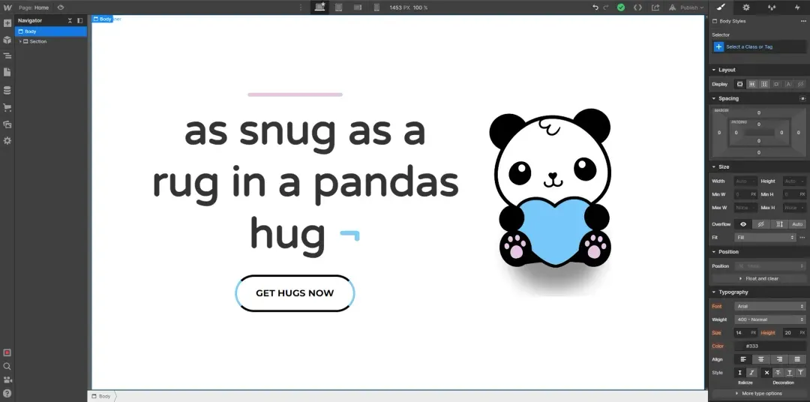810x402 pixels.
Task: Set display to grid
Action: [764, 84]
